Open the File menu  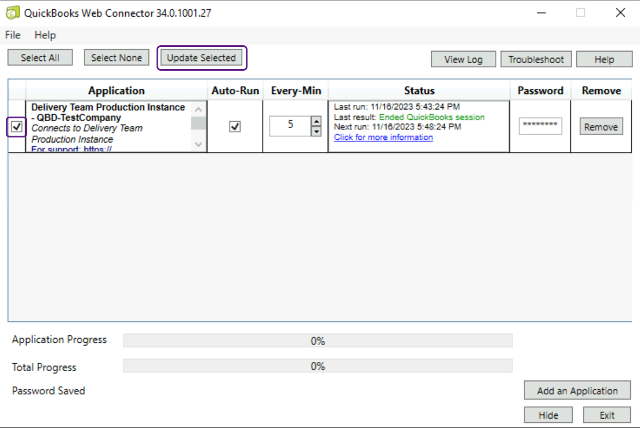pos(13,35)
